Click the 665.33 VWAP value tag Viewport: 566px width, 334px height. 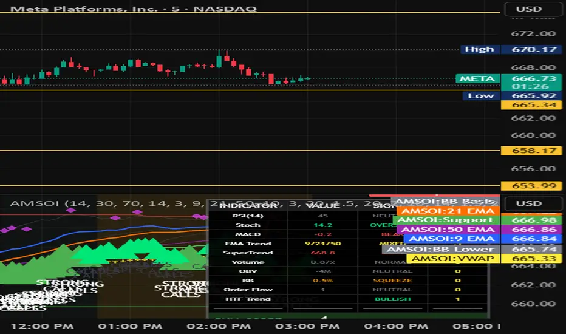click(x=531, y=259)
